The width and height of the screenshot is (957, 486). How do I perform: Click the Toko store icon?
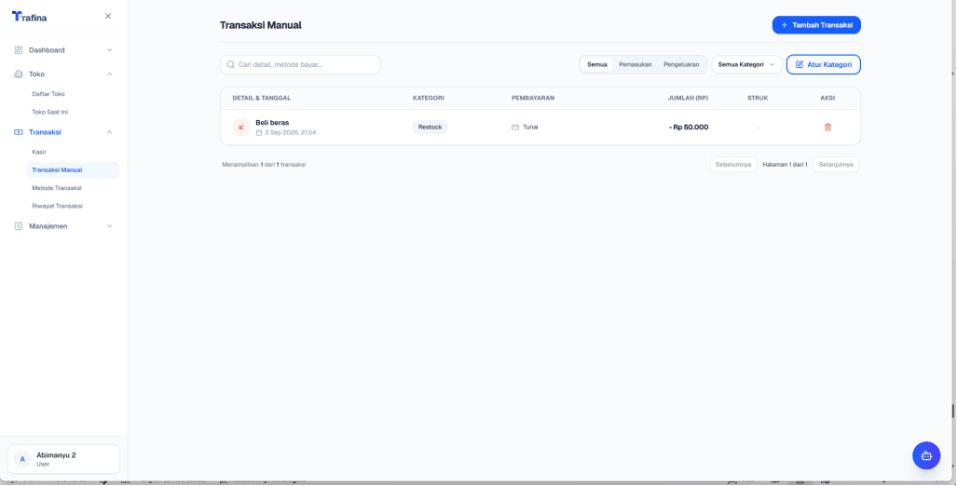click(19, 74)
